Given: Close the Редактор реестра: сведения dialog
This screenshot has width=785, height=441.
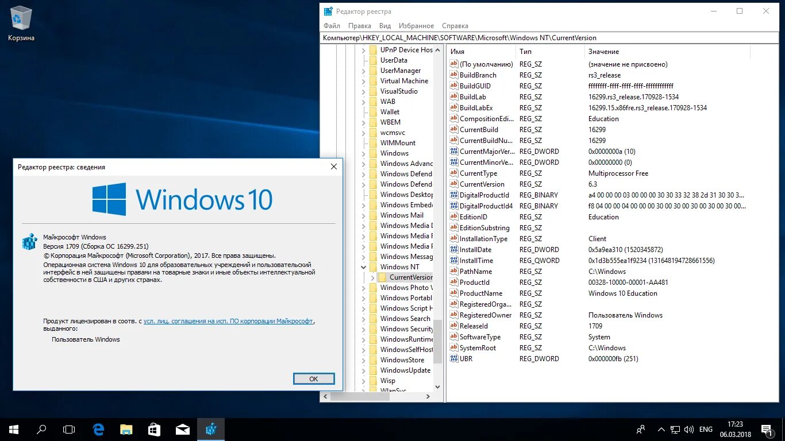Looking at the screenshot, I should (334, 167).
